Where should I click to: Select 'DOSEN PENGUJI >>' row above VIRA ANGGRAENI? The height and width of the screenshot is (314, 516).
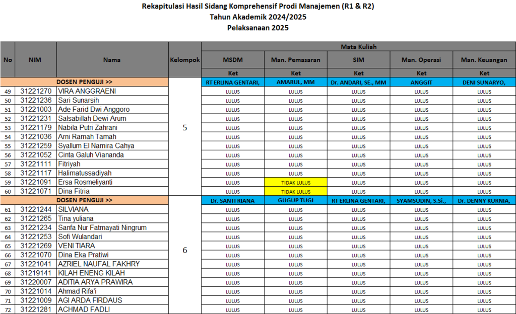(85, 82)
